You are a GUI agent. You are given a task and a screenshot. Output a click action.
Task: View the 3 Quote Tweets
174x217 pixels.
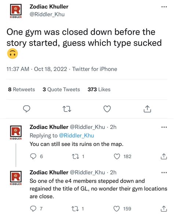61,89
